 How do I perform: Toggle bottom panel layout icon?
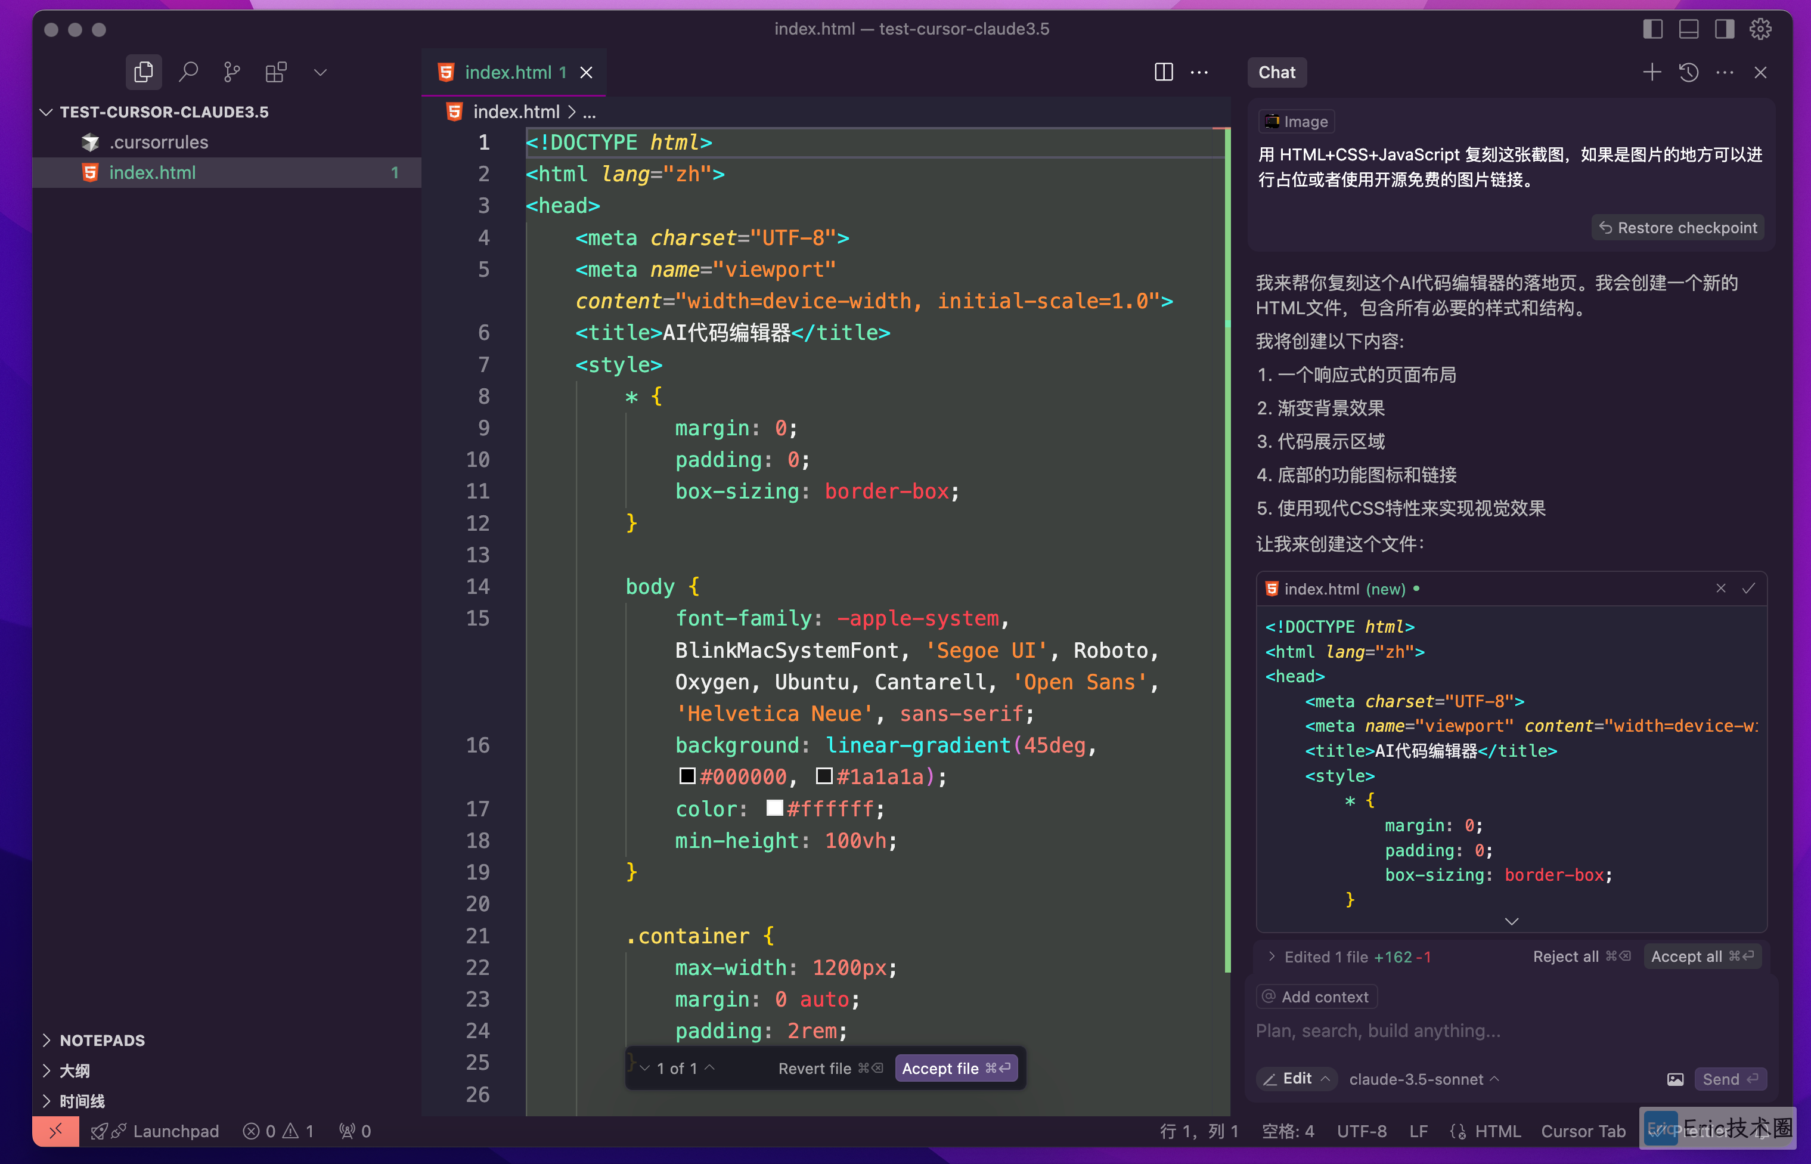tap(1689, 29)
